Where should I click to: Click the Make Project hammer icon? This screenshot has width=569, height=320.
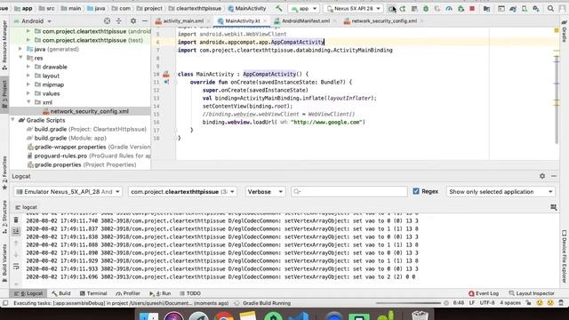(x=278, y=8)
